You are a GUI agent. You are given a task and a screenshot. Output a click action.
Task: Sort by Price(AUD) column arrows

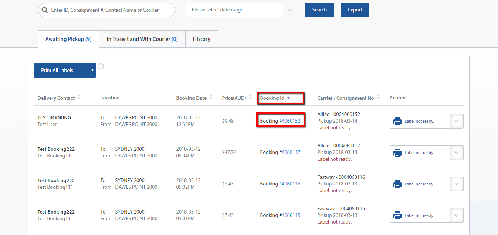point(251,97)
